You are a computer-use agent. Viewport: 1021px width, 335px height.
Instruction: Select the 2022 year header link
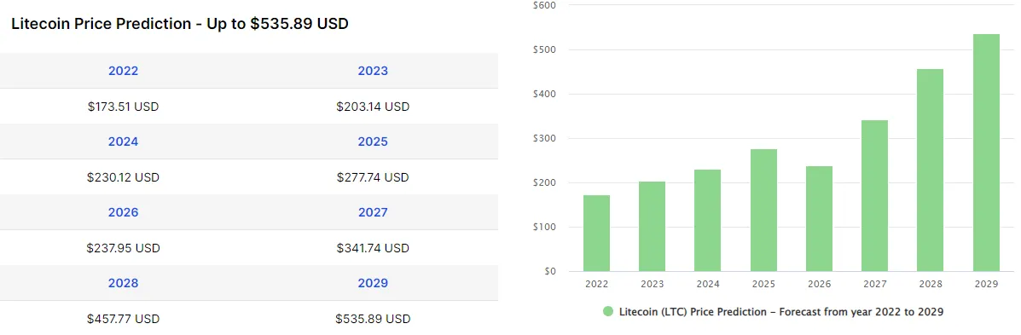123,71
